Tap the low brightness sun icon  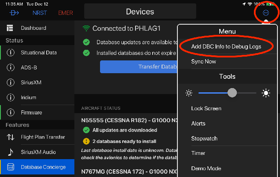[x=189, y=93]
